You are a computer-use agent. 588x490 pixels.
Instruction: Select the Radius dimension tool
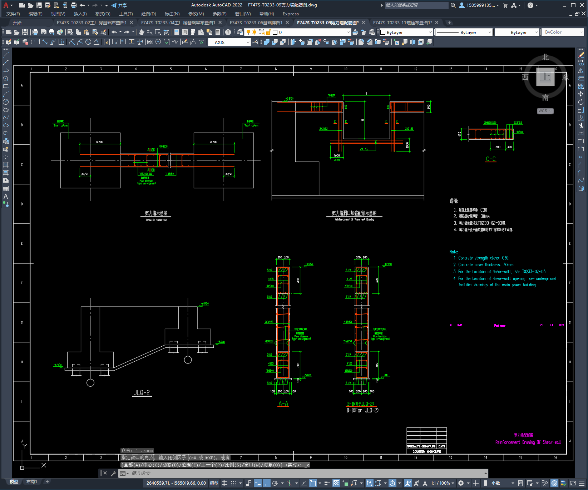(x=72, y=42)
